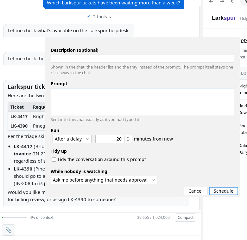This screenshot has height=240, width=247.
Task: Increase minutes with the stepper up arrow
Action: [x=128, y=137]
